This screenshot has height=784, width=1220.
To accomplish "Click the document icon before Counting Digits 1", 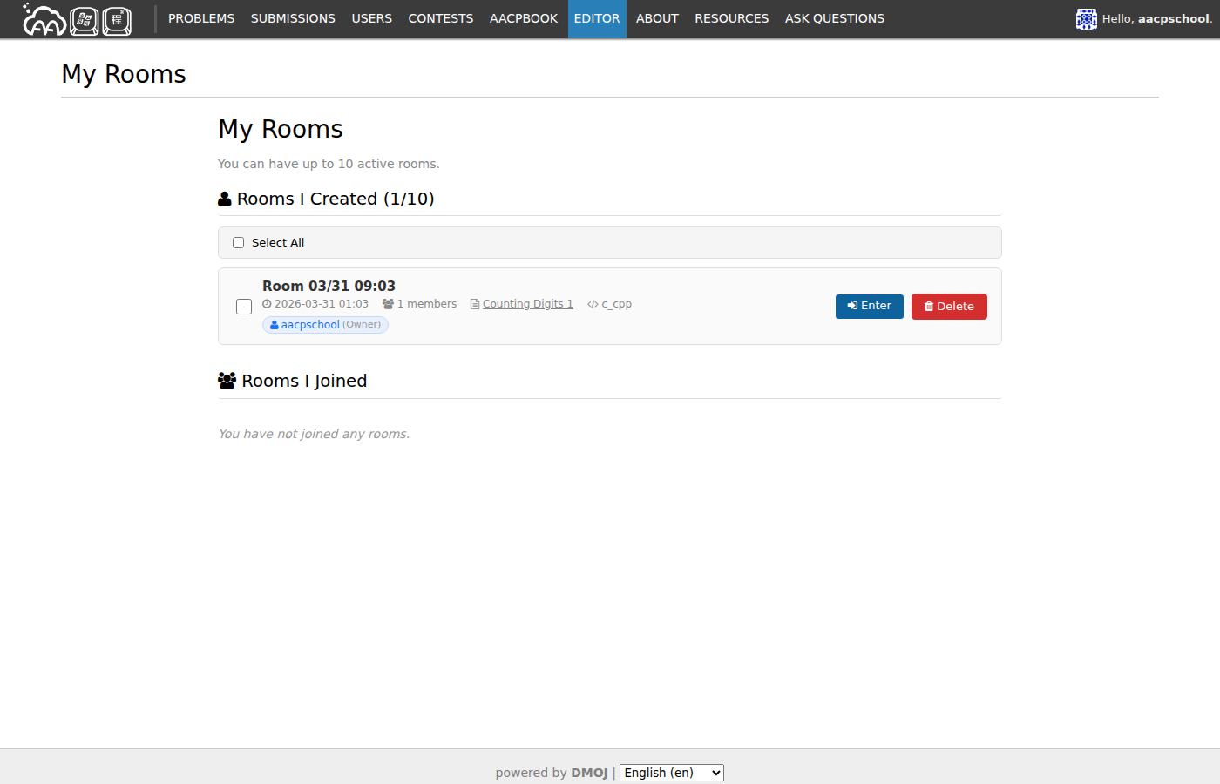I will pos(475,304).
